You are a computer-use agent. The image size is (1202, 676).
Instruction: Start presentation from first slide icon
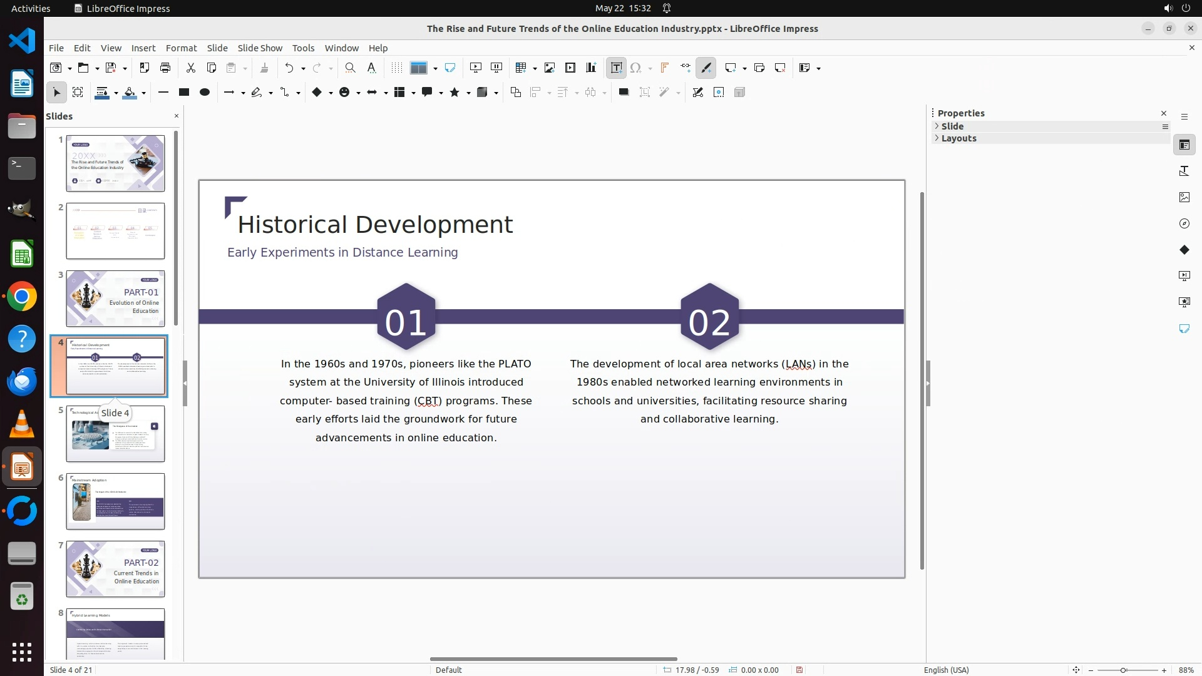coord(476,68)
